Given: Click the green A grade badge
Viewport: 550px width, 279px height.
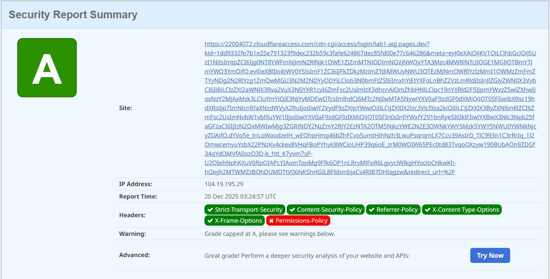Looking at the screenshot, I should [x=47, y=68].
